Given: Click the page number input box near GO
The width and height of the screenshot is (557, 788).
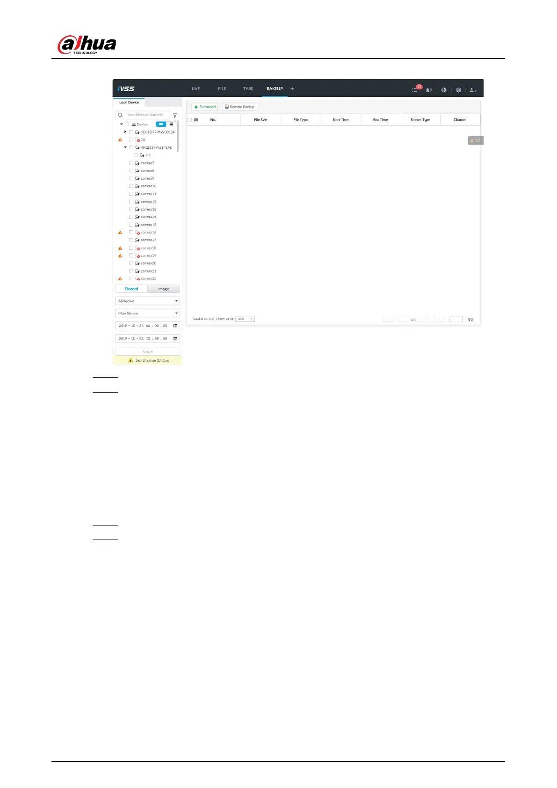Looking at the screenshot, I should pyautogui.click(x=456, y=319).
